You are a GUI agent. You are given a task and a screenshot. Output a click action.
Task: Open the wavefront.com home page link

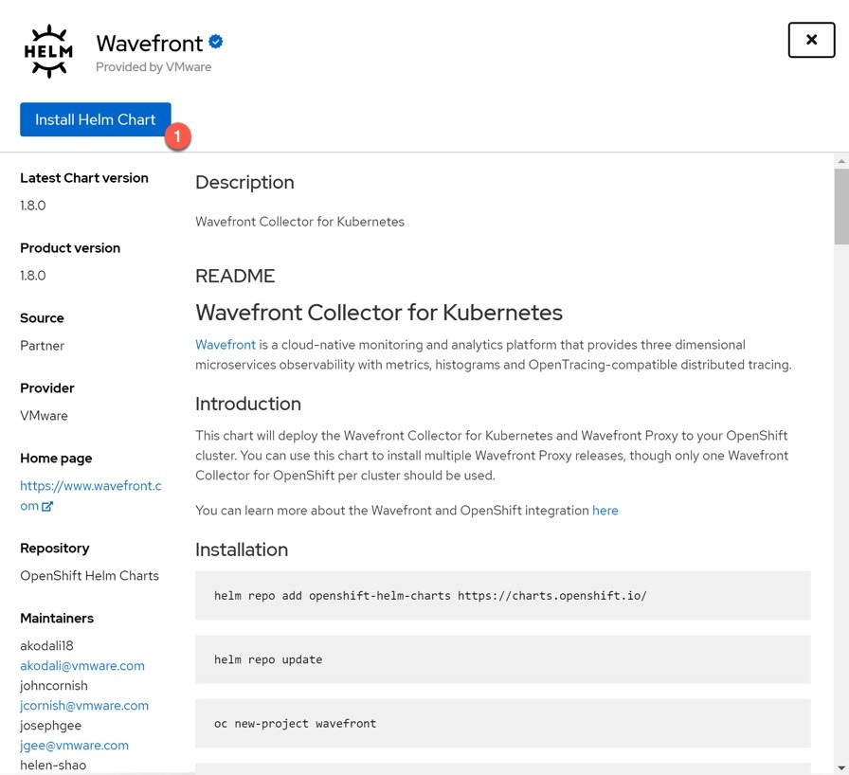pyautogui.click(x=90, y=496)
